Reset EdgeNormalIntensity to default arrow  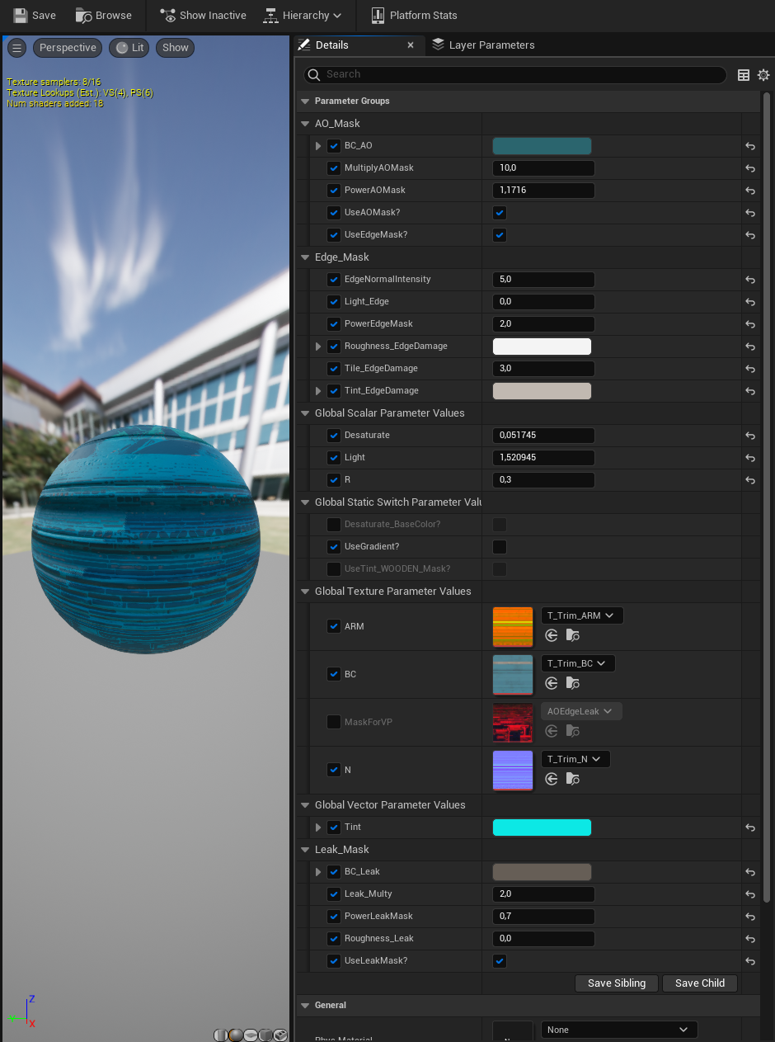tap(750, 280)
